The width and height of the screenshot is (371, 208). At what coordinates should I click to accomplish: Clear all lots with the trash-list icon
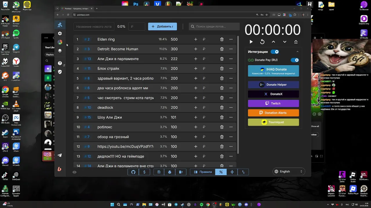[181, 172]
